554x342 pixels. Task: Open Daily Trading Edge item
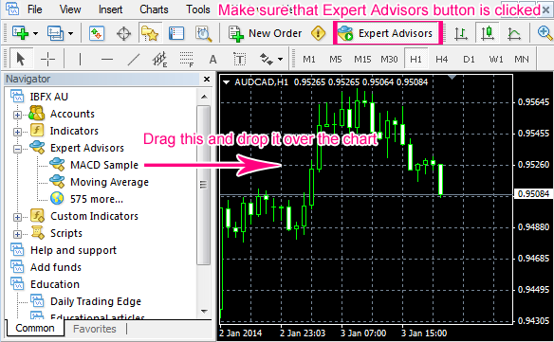tap(96, 301)
